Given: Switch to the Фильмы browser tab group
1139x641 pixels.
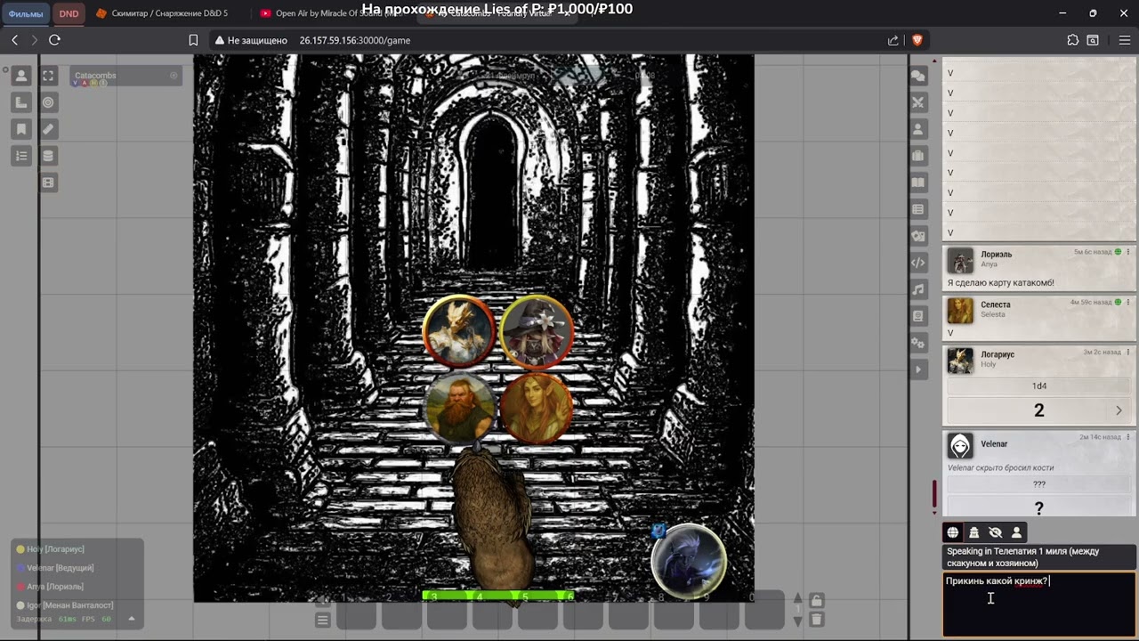Looking at the screenshot, I should coord(26,13).
